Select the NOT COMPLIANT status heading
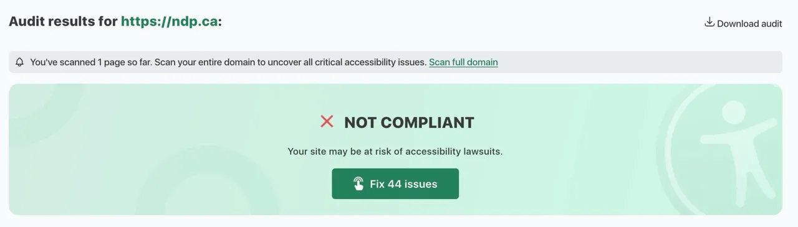798x227 pixels. pos(409,123)
